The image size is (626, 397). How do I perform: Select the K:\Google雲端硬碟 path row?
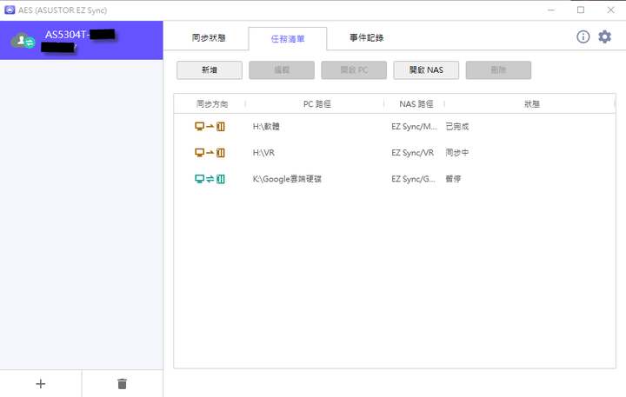point(287,179)
